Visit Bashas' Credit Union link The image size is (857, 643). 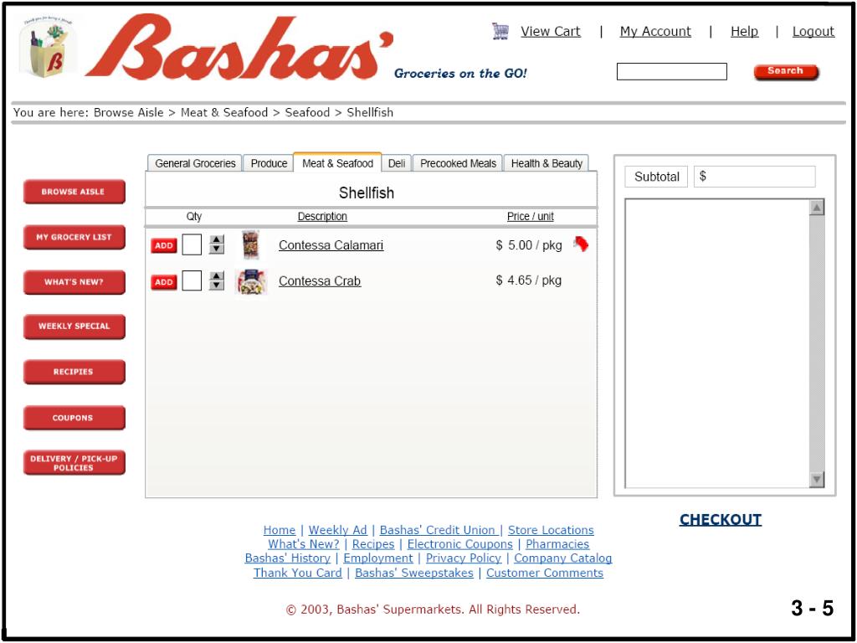click(x=439, y=530)
